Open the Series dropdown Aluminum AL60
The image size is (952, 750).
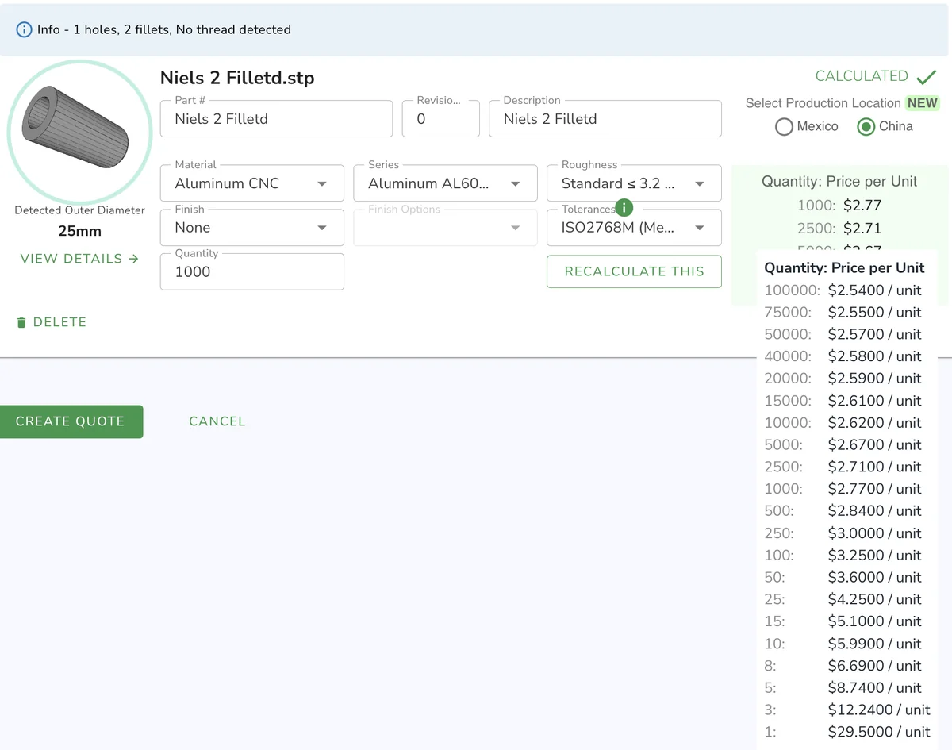tap(445, 183)
